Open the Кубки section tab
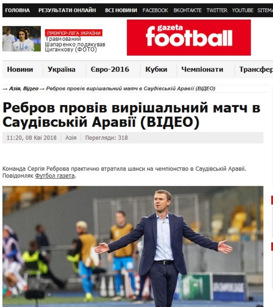The width and height of the screenshot is (273, 307). 156,69
